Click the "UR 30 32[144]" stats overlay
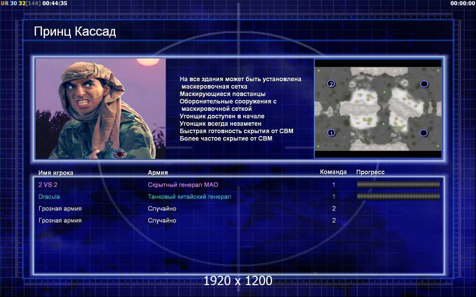 pyautogui.click(x=21, y=3)
